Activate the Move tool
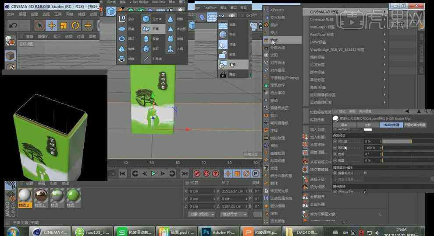Viewport: 434px width, 236px height. tap(51, 26)
